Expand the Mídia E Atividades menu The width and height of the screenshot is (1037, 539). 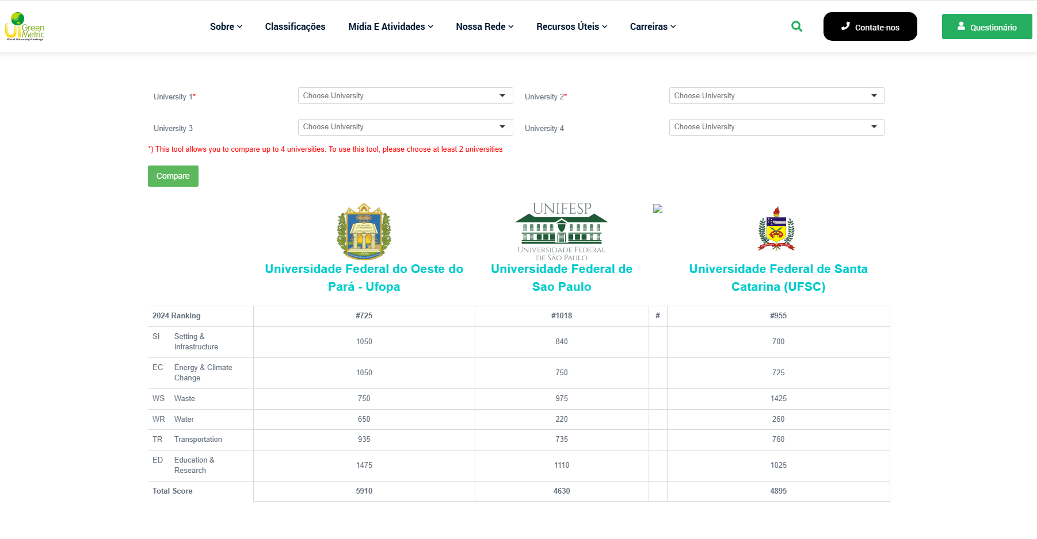point(391,26)
